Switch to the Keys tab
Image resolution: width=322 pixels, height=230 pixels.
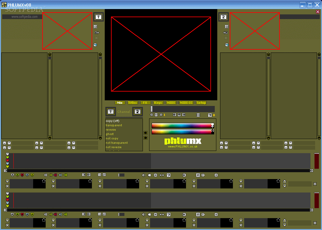158,103
